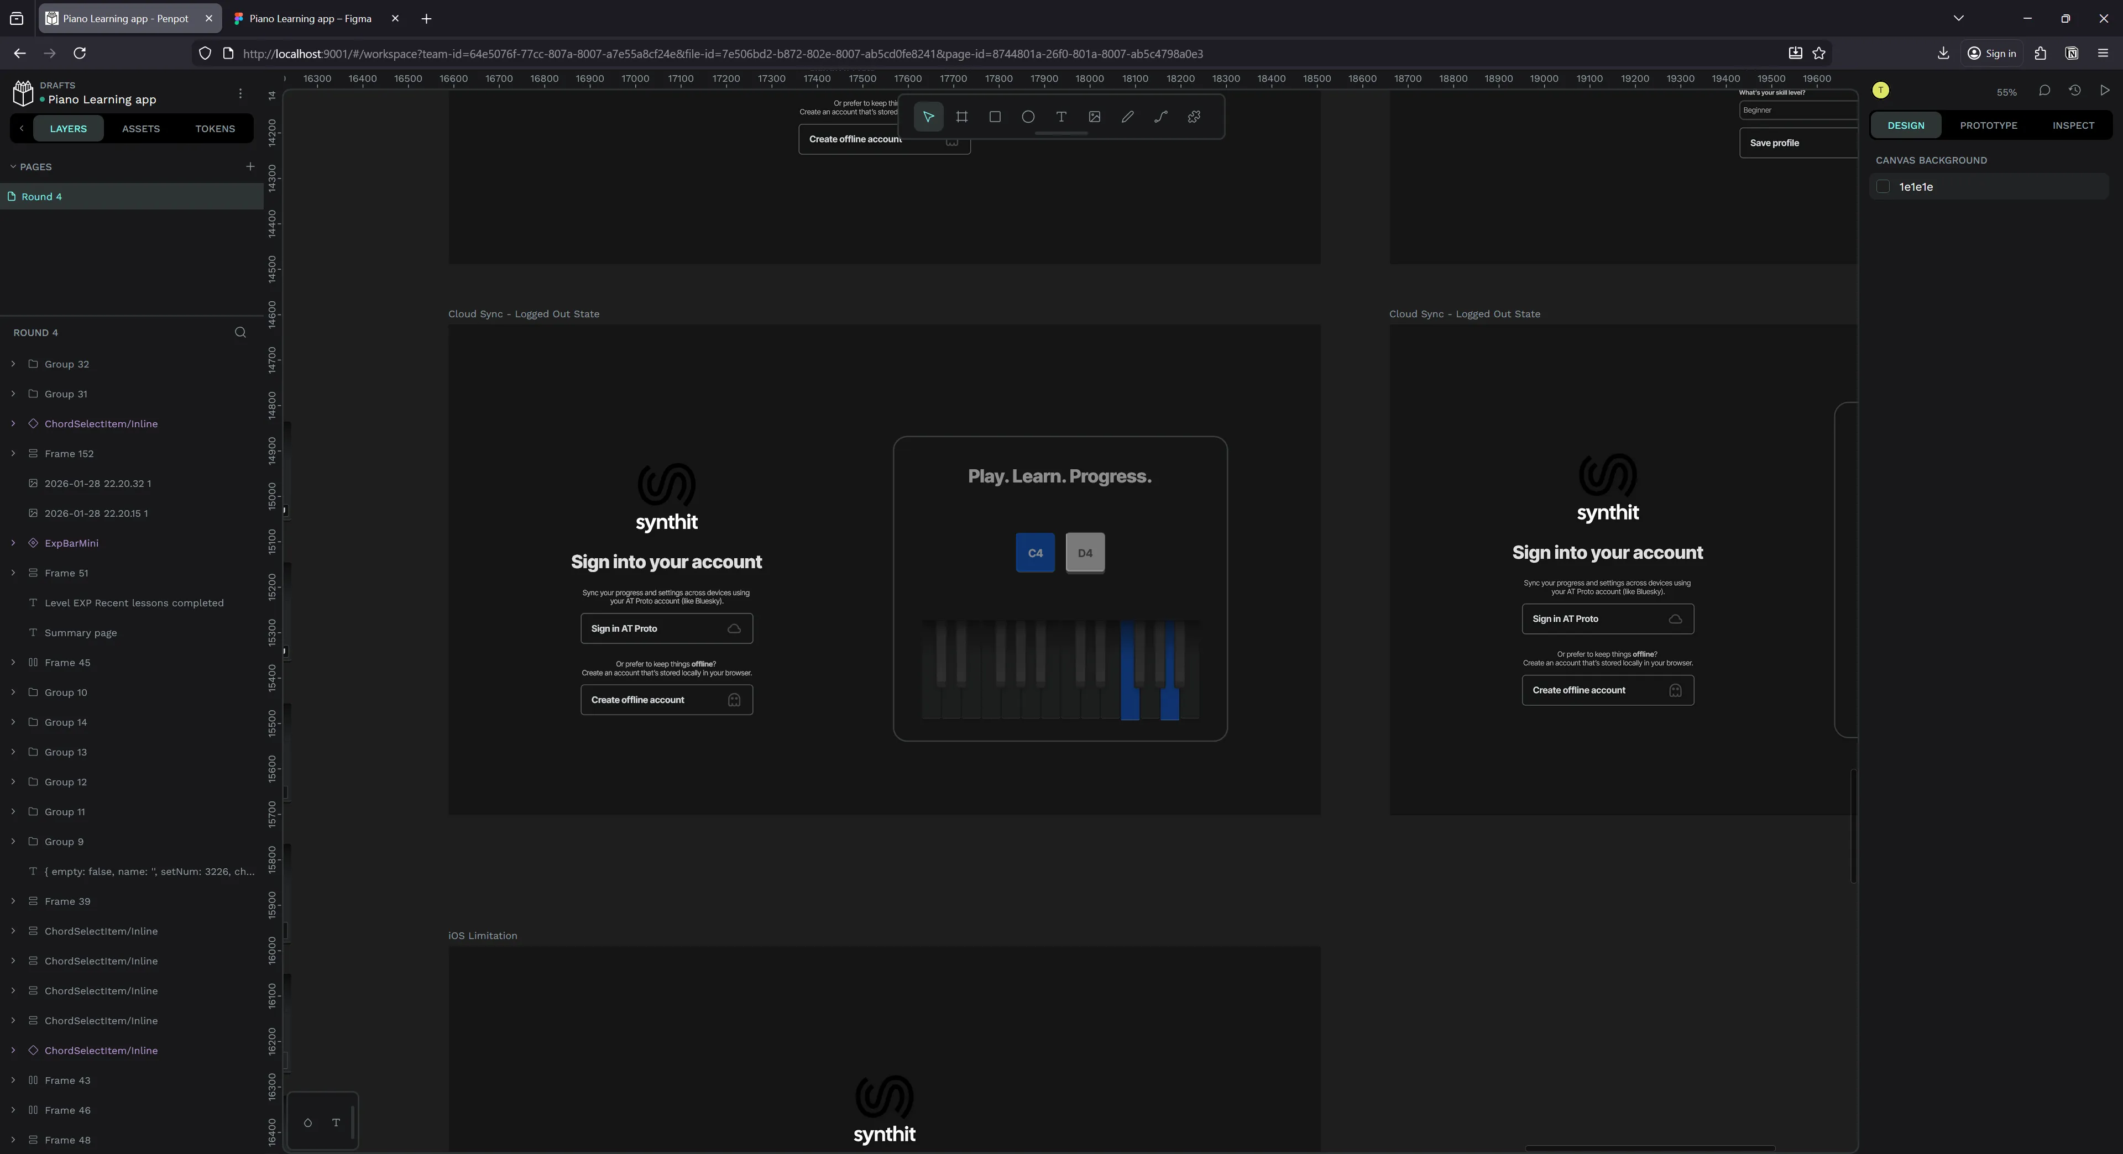Viewport: 2123px width, 1154px height.
Task: Select the Rectangle tool
Action: (995, 117)
